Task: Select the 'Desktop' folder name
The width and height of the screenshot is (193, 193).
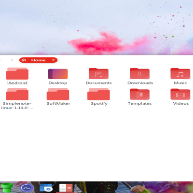Action: 58,83
